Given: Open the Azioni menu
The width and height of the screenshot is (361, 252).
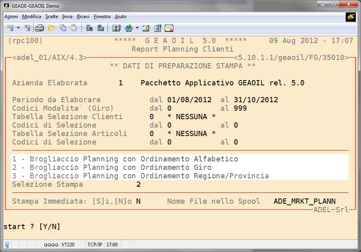Looking at the screenshot, I should [x=11, y=17].
